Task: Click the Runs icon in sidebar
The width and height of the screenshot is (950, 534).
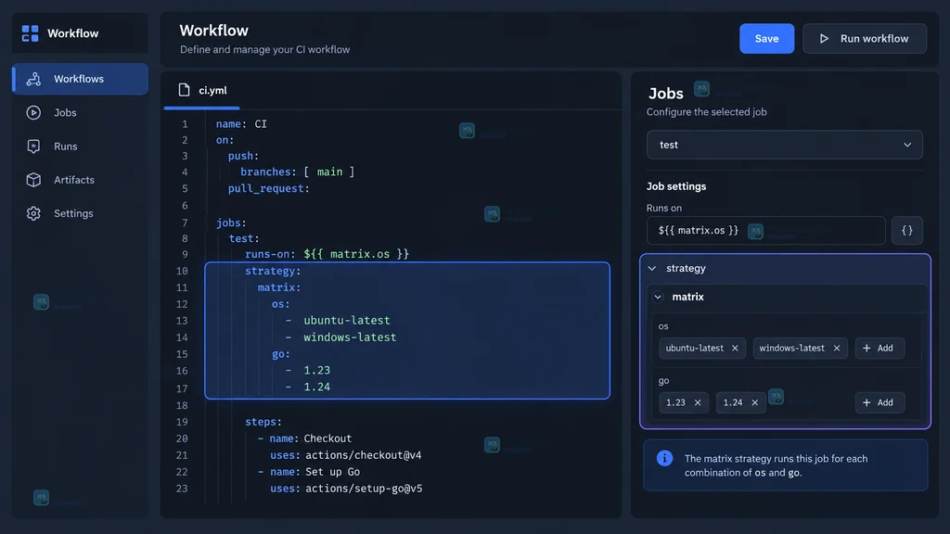Action: [33, 146]
